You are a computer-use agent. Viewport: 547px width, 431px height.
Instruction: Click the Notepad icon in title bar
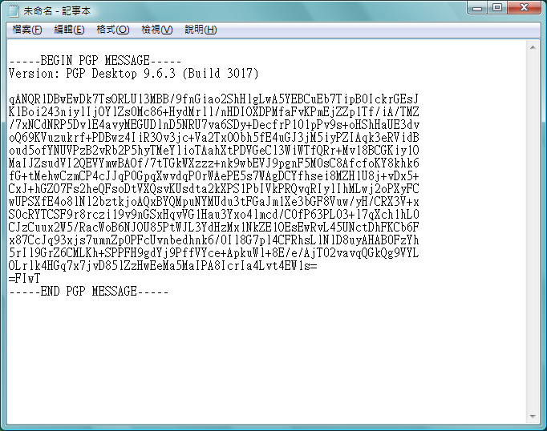[x=14, y=11]
